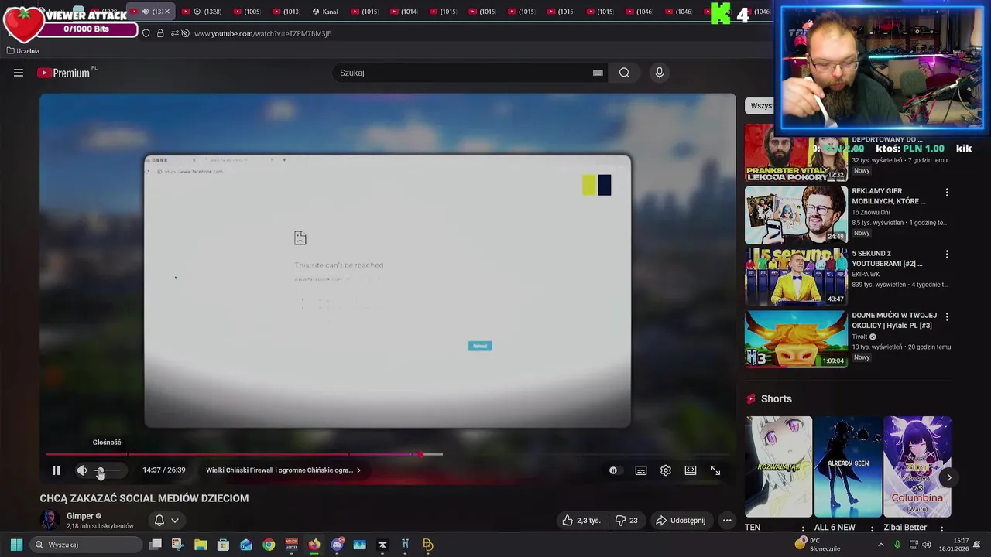Switch to the (1014) browser tab

point(404,12)
